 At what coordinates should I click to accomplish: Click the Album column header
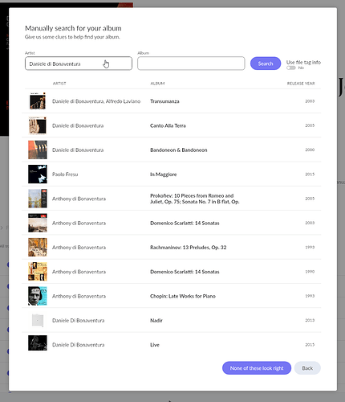coord(157,84)
